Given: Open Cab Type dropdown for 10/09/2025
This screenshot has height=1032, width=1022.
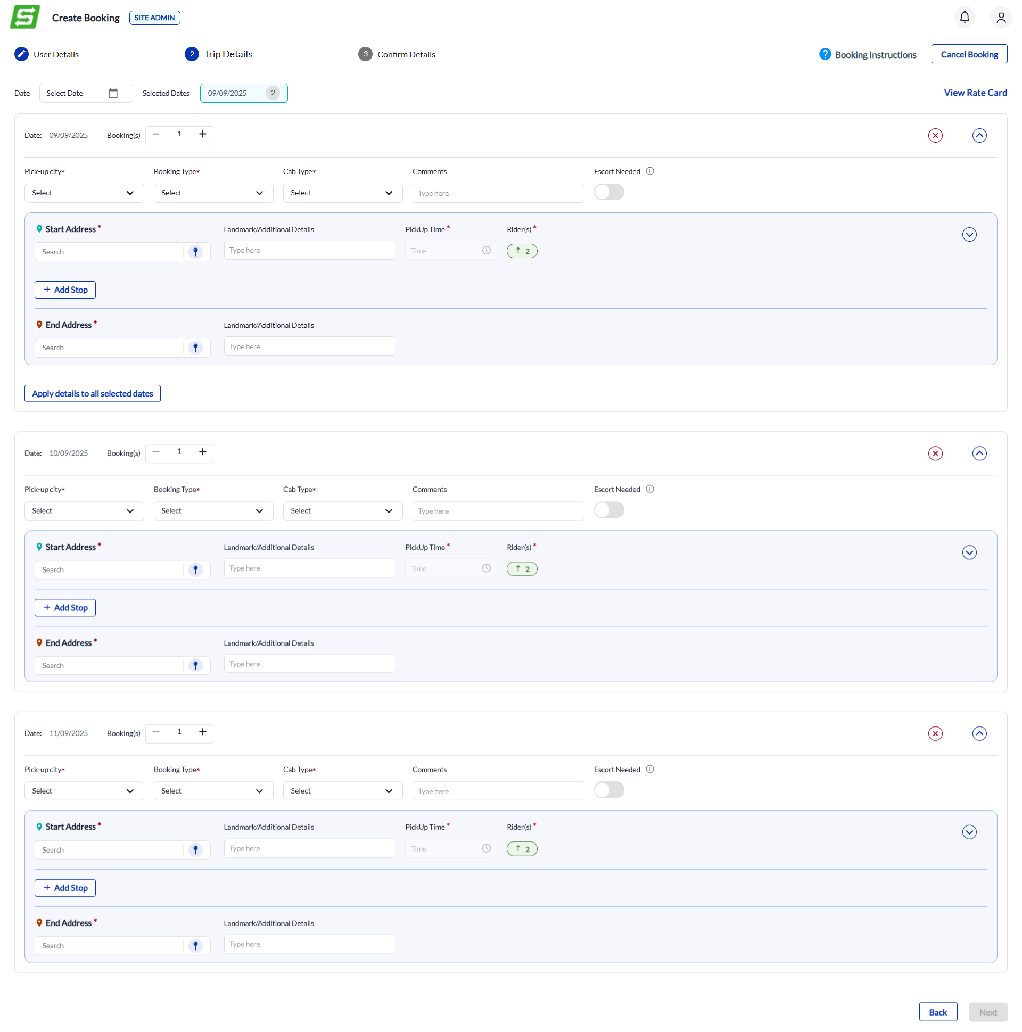Looking at the screenshot, I should [342, 510].
